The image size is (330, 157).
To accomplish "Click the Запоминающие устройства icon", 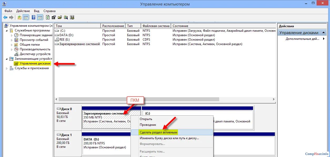I will click(11, 59).
